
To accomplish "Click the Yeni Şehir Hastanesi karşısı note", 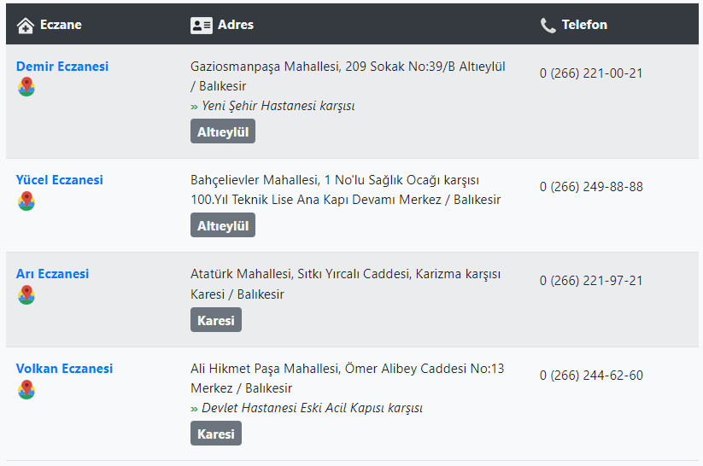I will [278, 106].
